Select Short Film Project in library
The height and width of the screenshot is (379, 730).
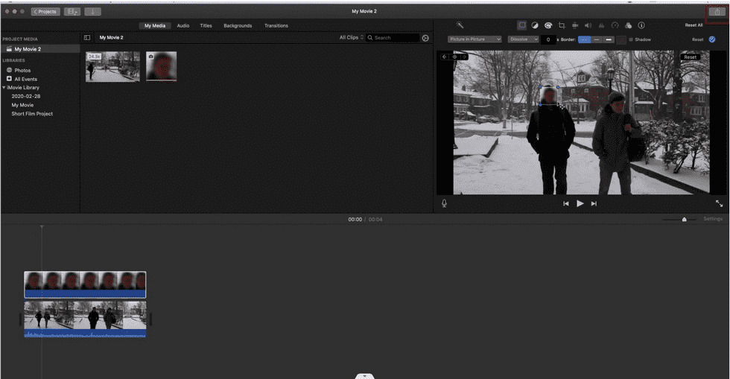click(32, 114)
